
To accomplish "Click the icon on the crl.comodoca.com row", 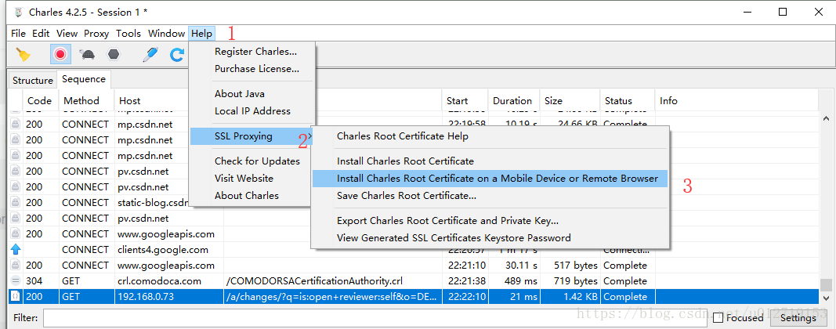I will pos(16,281).
